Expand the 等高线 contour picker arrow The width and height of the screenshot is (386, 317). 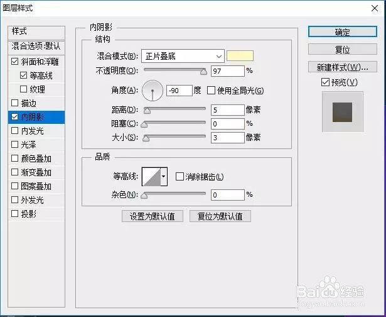coord(164,177)
